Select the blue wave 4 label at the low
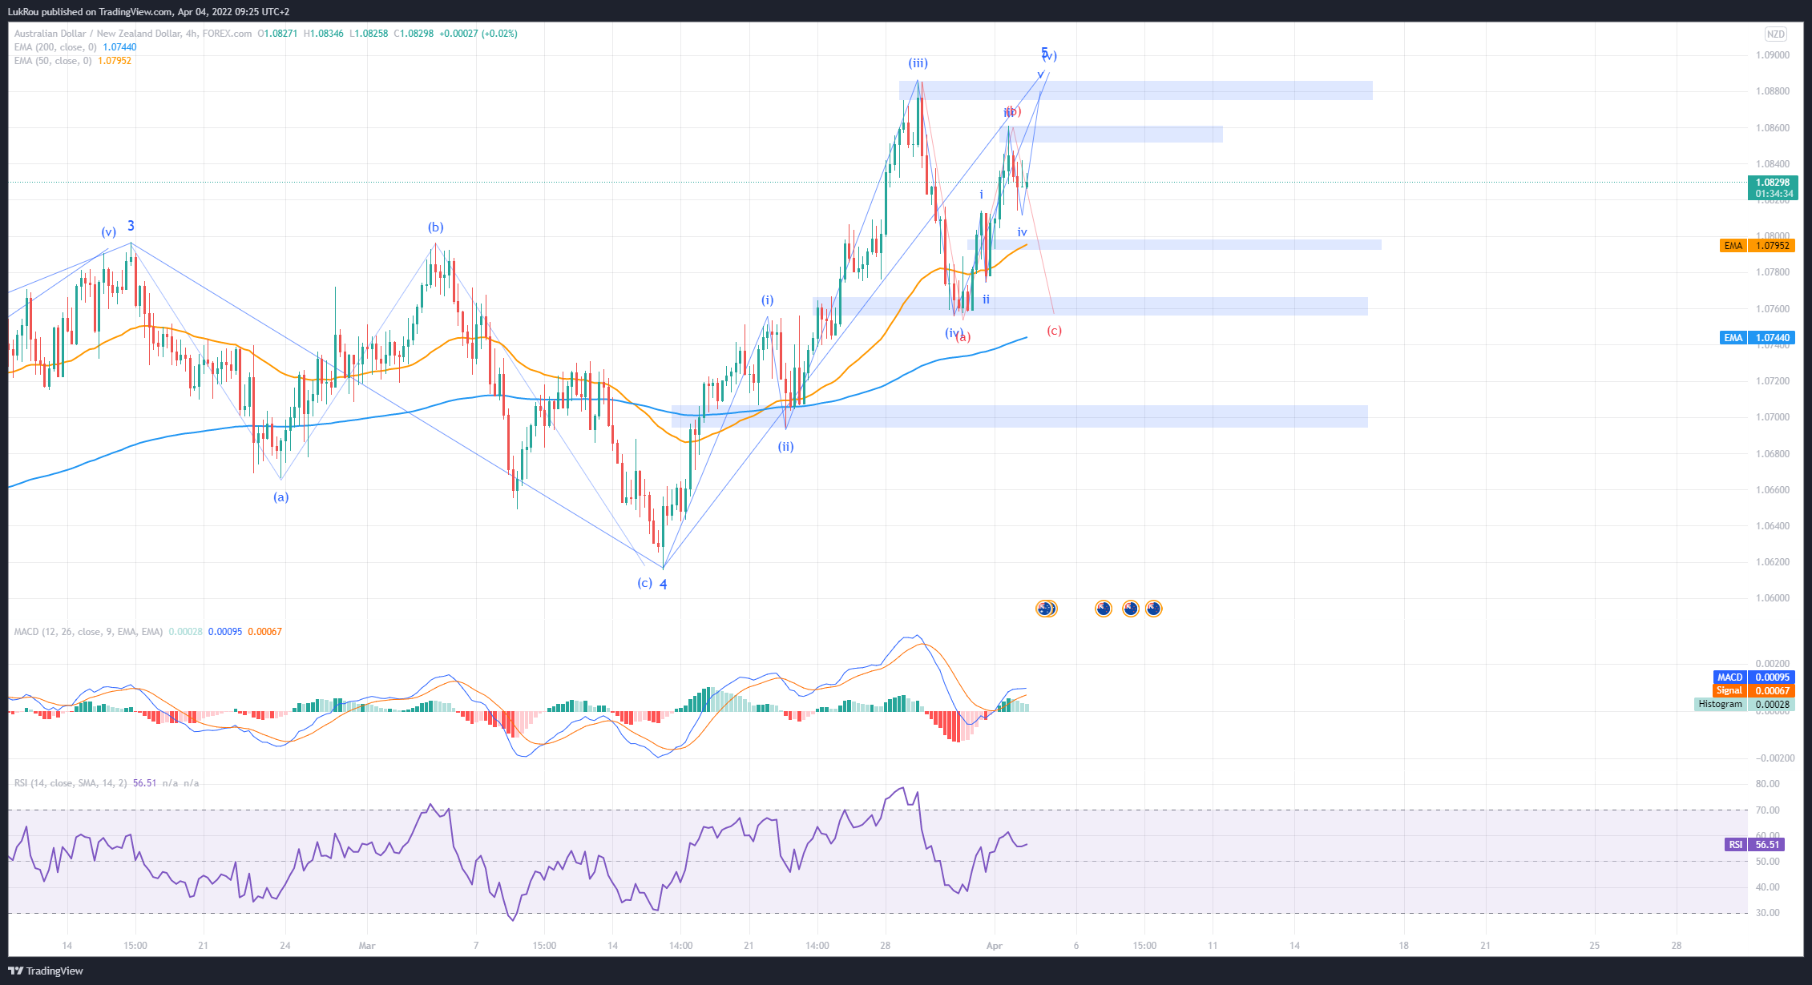 pyautogui.click(x=664, y=585)
